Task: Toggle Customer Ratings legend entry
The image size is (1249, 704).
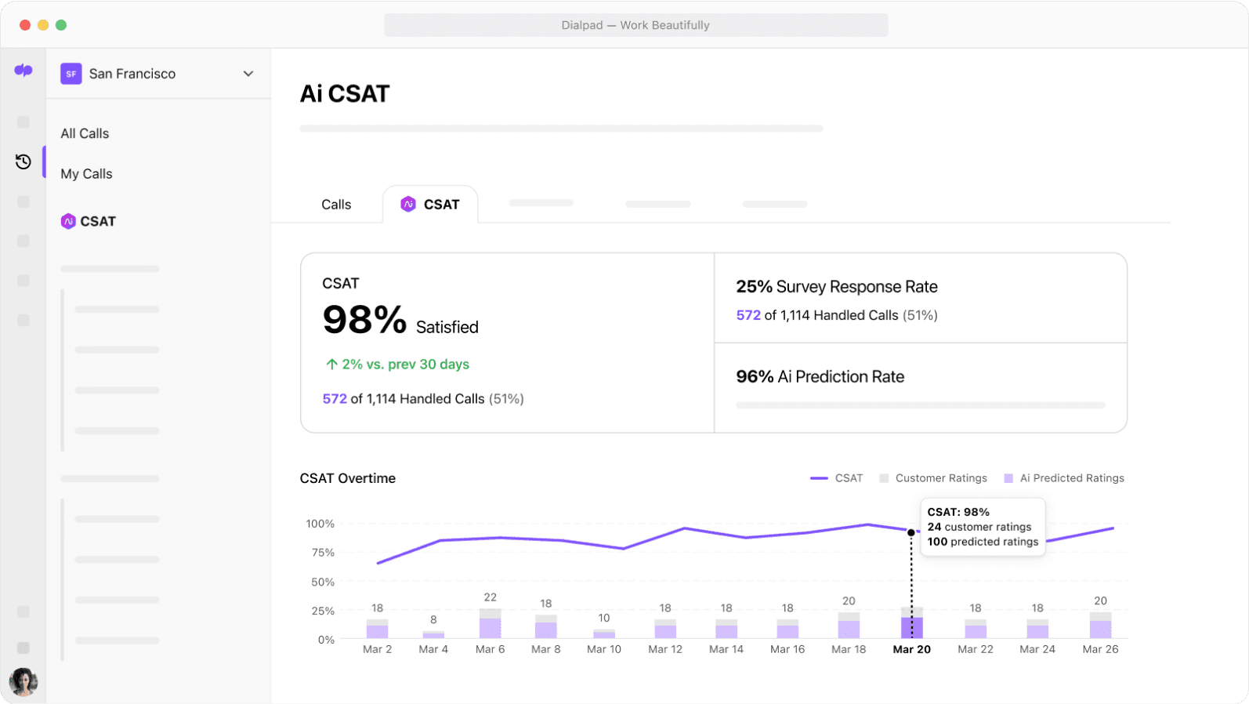Action: click(933, 478)
